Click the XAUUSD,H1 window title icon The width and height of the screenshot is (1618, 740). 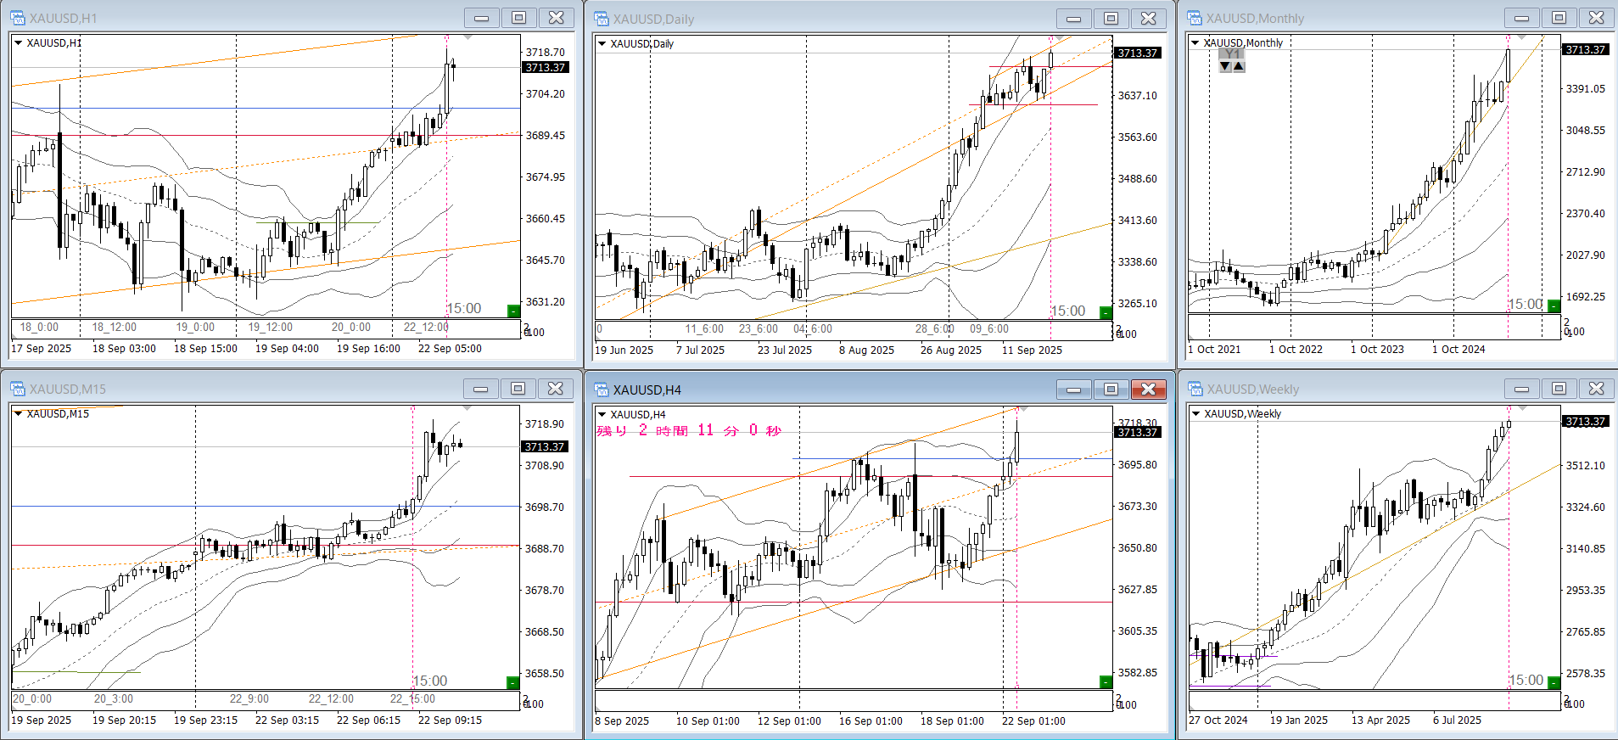point(18,18)
